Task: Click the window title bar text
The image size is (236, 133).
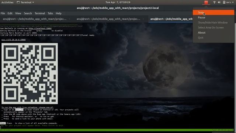Action: pos(118,8)
